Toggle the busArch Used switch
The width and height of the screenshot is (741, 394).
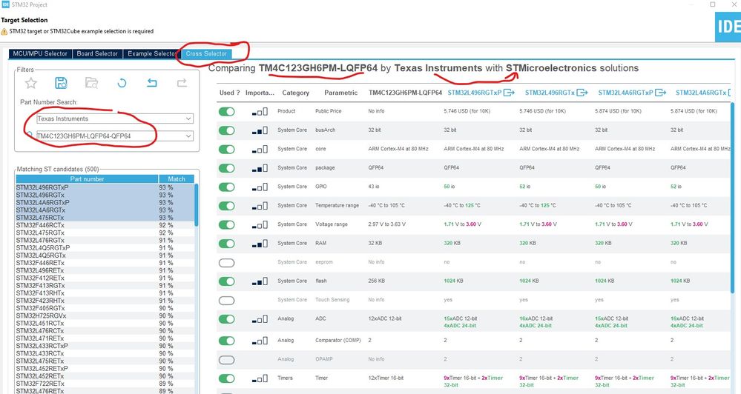(227, 130)
